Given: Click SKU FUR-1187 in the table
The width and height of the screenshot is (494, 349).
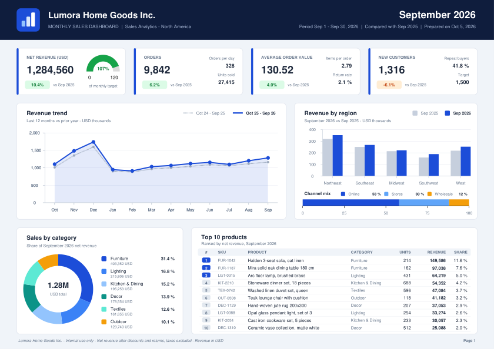Looking at the screenshot, I should click(226, 268).
